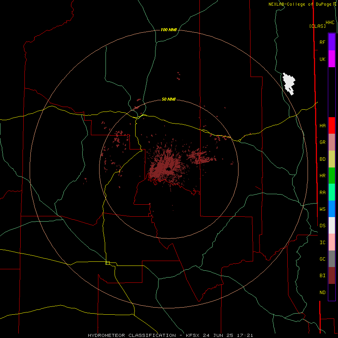
Task: Click the GR pink-brown legend swatch
Action: (332, 142)
